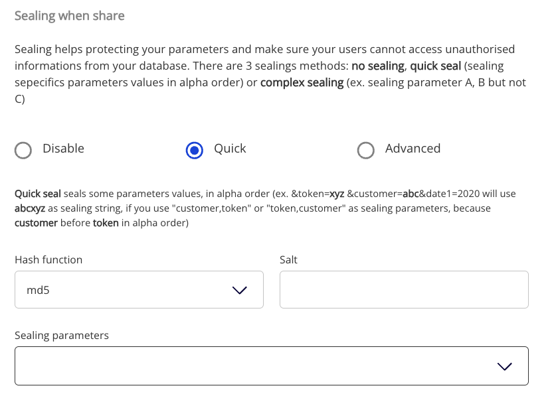The width and height of the screenshot is (554, 410).
Task: Click the 'Disable' option label text
Action: point(63,149)
